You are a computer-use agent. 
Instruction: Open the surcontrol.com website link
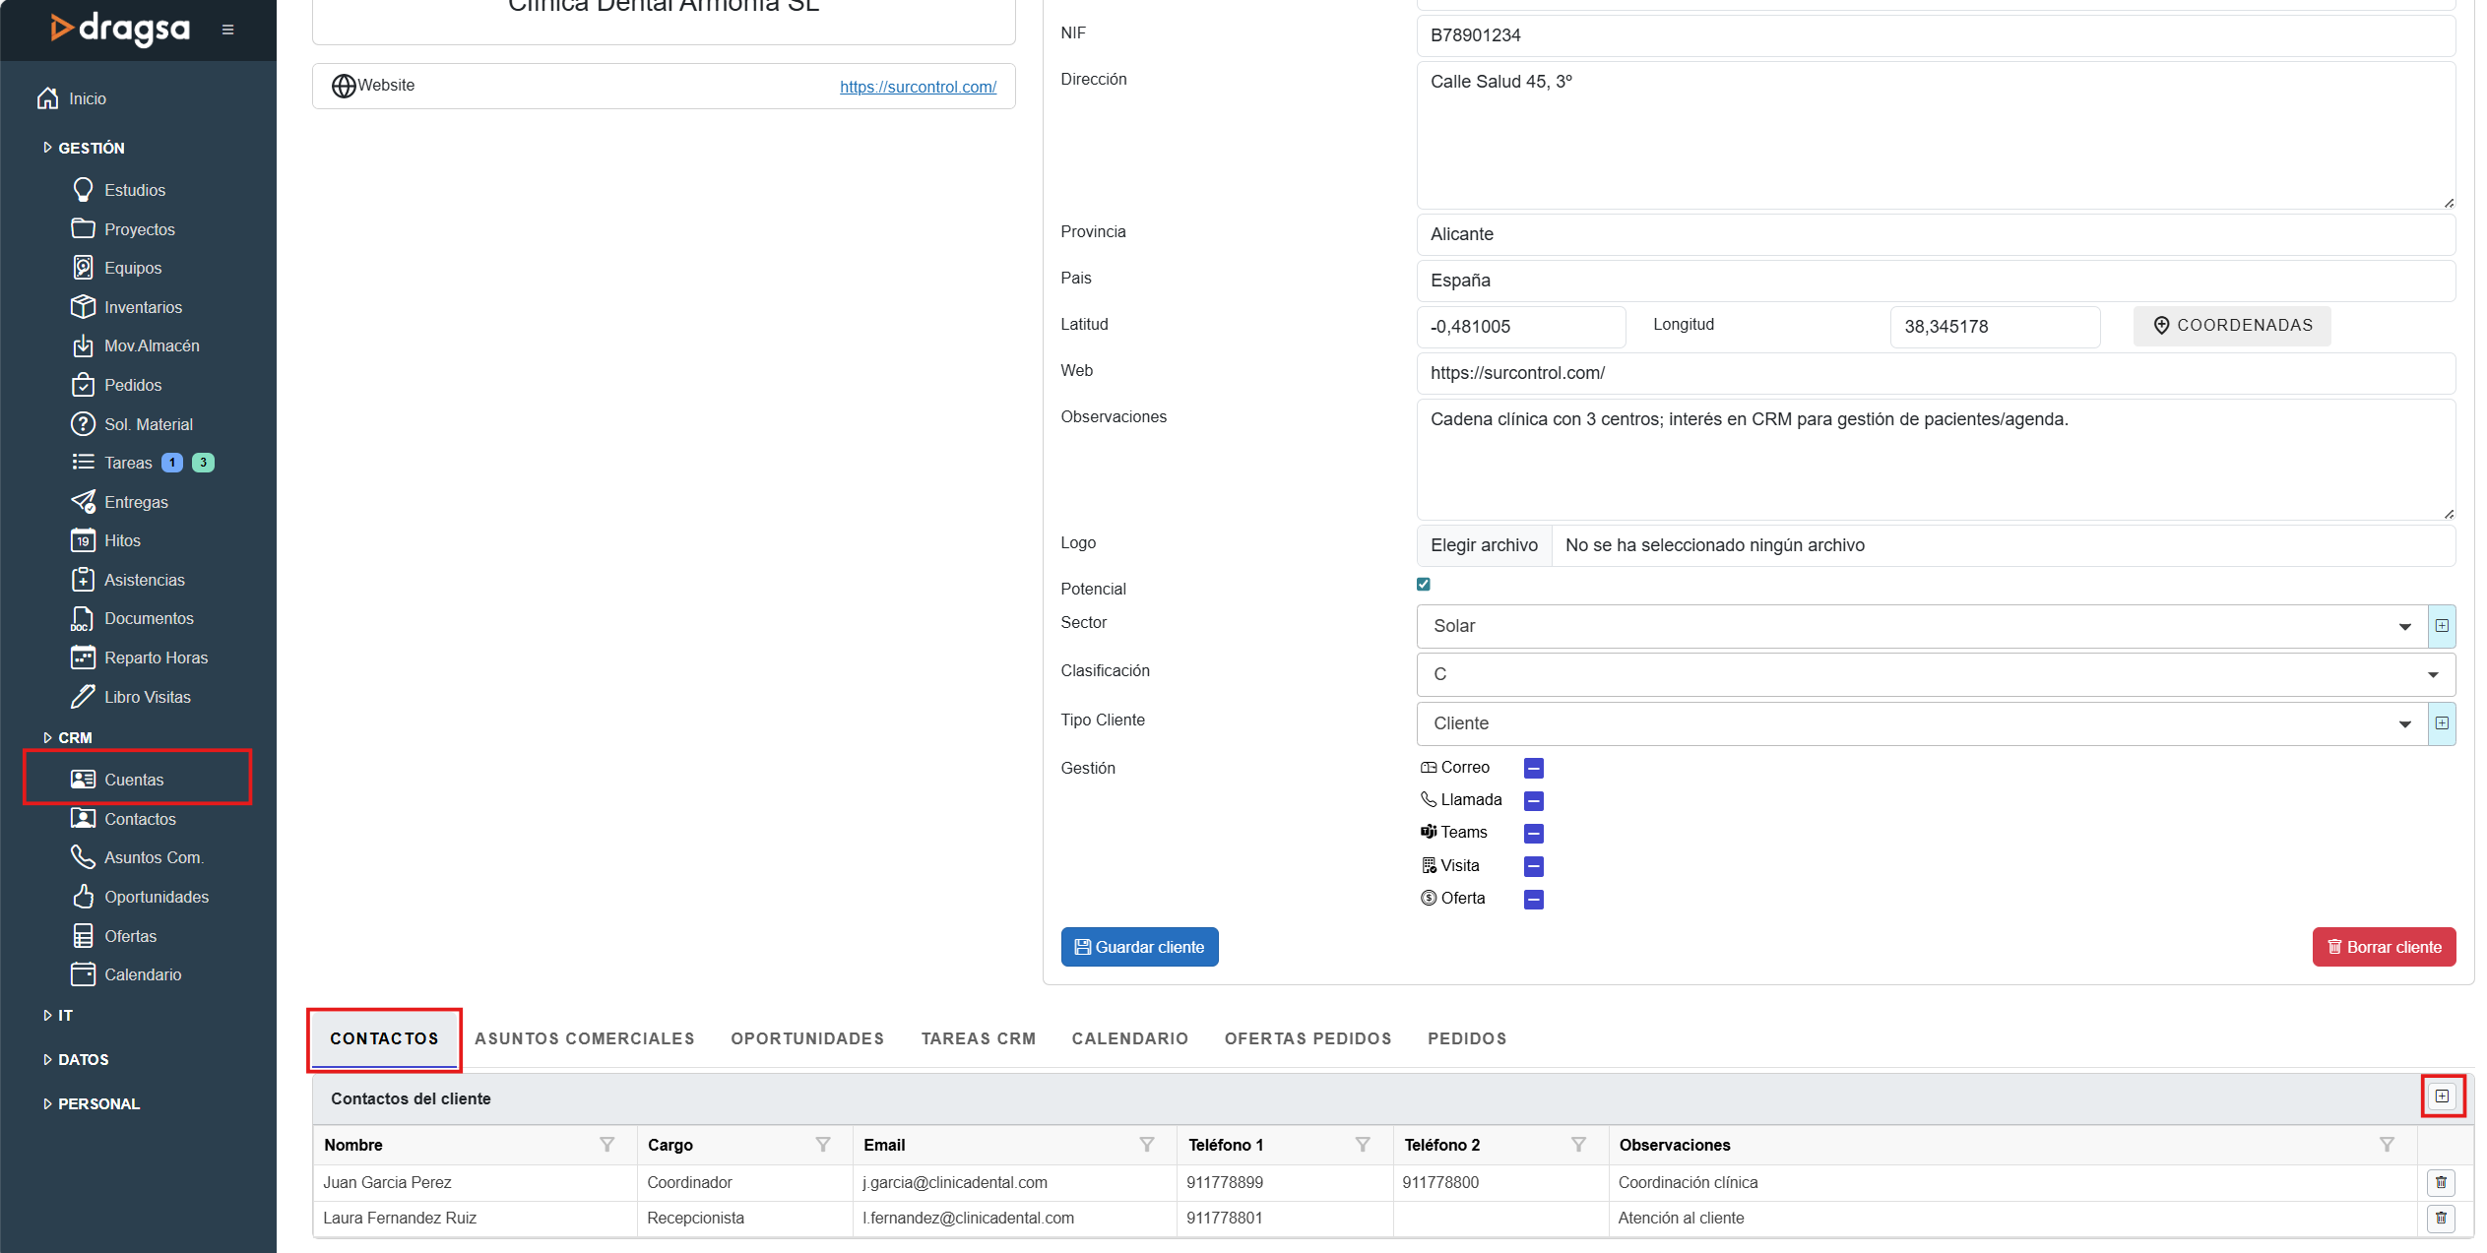tap(918, 87)
